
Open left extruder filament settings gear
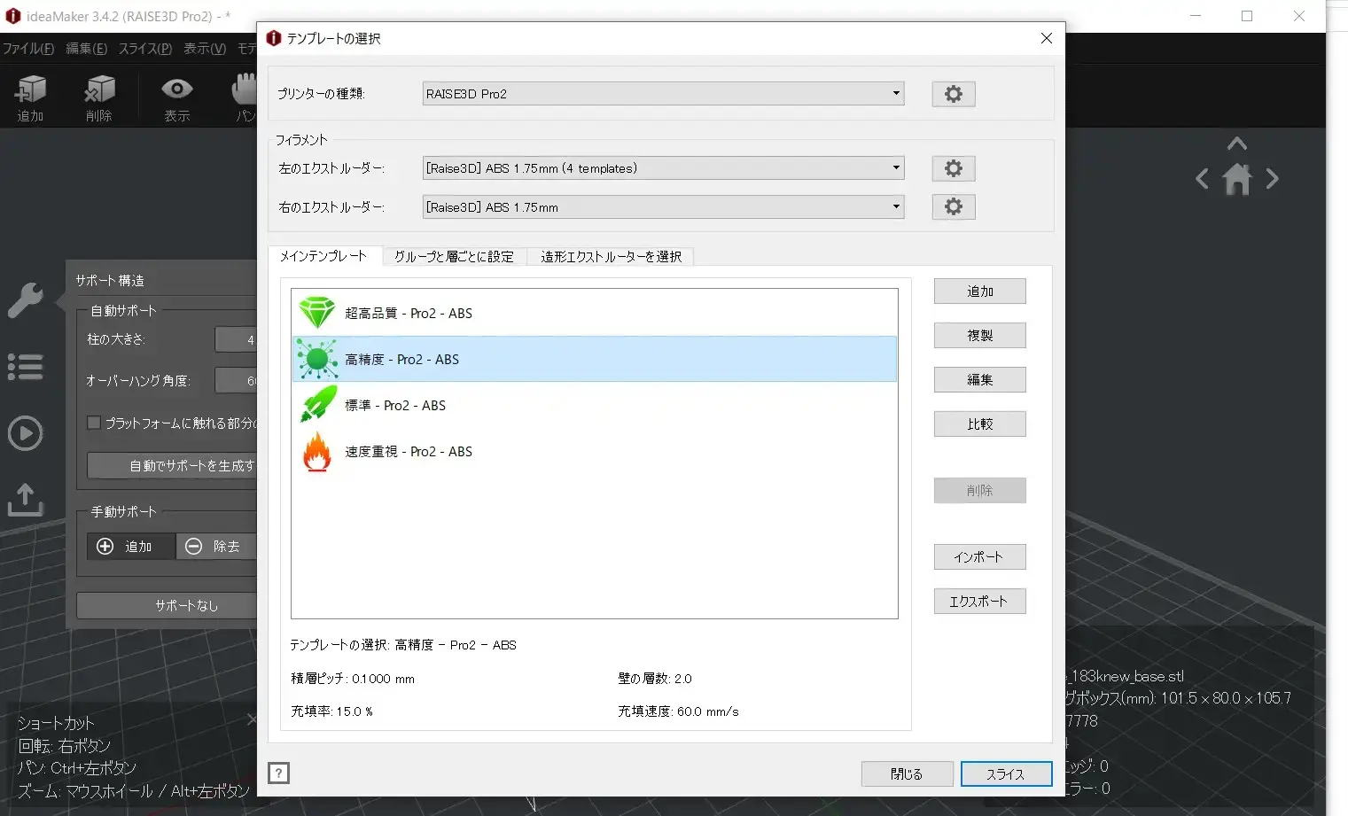(x=953, y=168)
